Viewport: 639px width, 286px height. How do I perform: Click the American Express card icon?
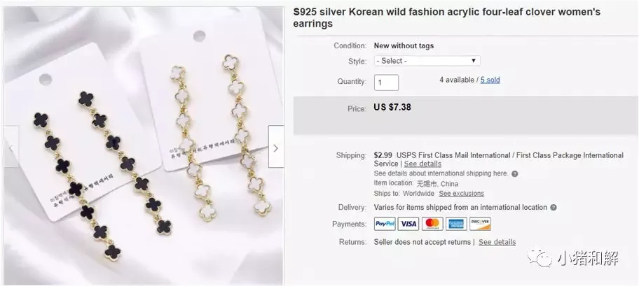456,224
